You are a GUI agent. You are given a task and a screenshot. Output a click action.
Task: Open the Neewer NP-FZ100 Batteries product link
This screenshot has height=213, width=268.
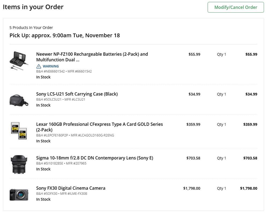92,57
